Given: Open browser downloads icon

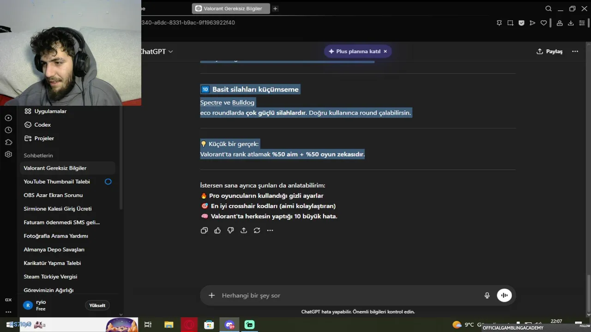Looking at the screenshot, I should point(571,23).
